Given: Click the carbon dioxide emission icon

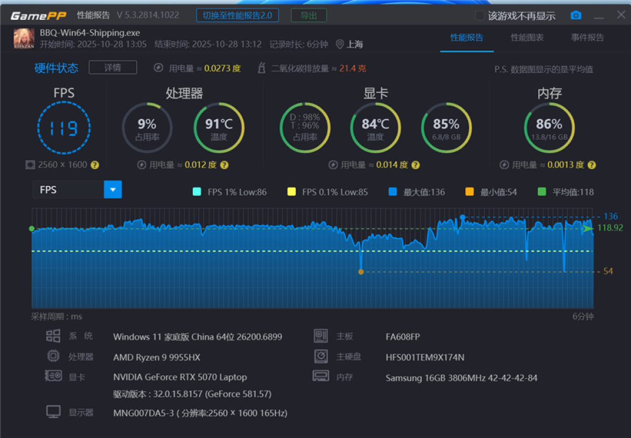Looking at the screenshot, I should pos(261,68).
